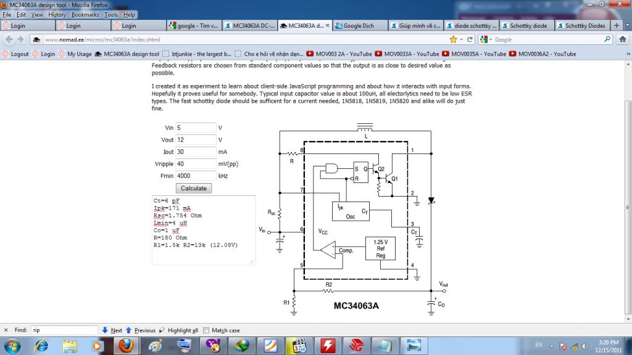Open the Flash taskbar icon
This screenshot has height=355, width=632.
click(x=328, y=346)
